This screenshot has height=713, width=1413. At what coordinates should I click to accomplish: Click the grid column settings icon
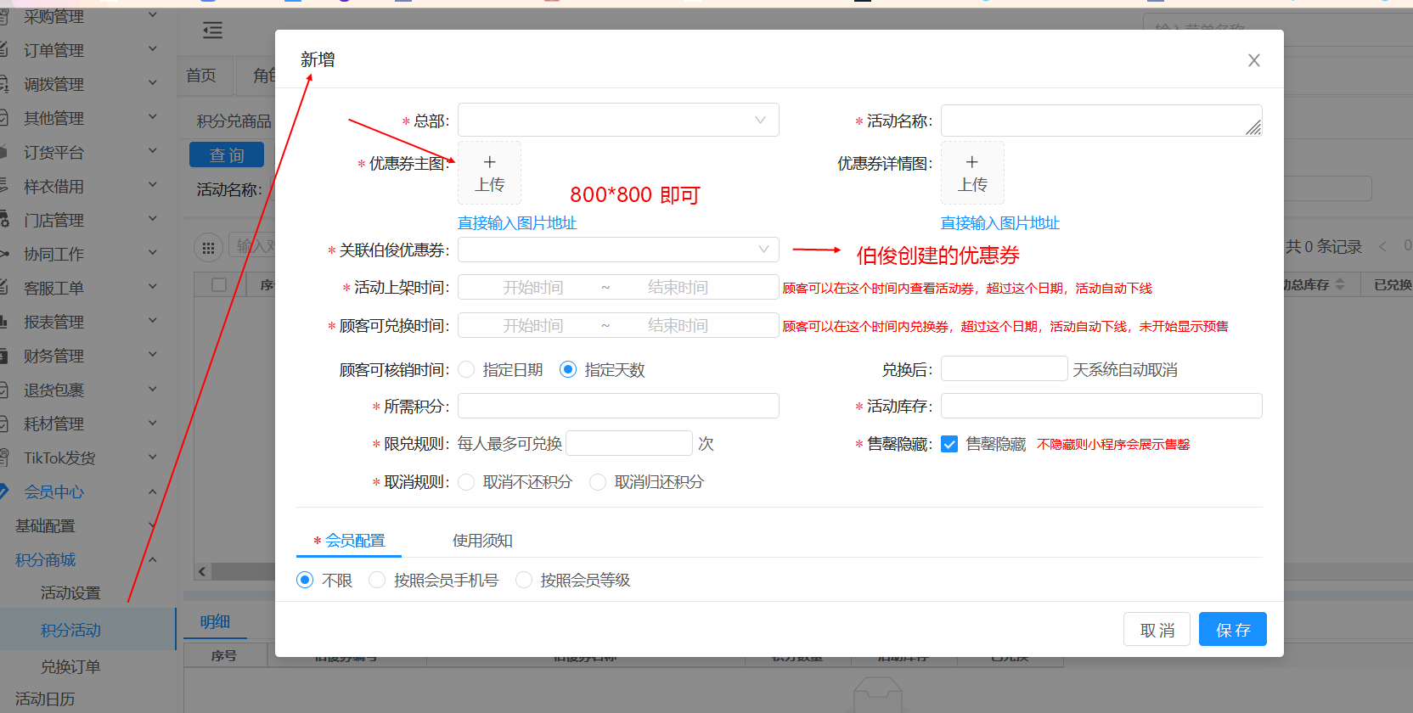coord(207,248)
